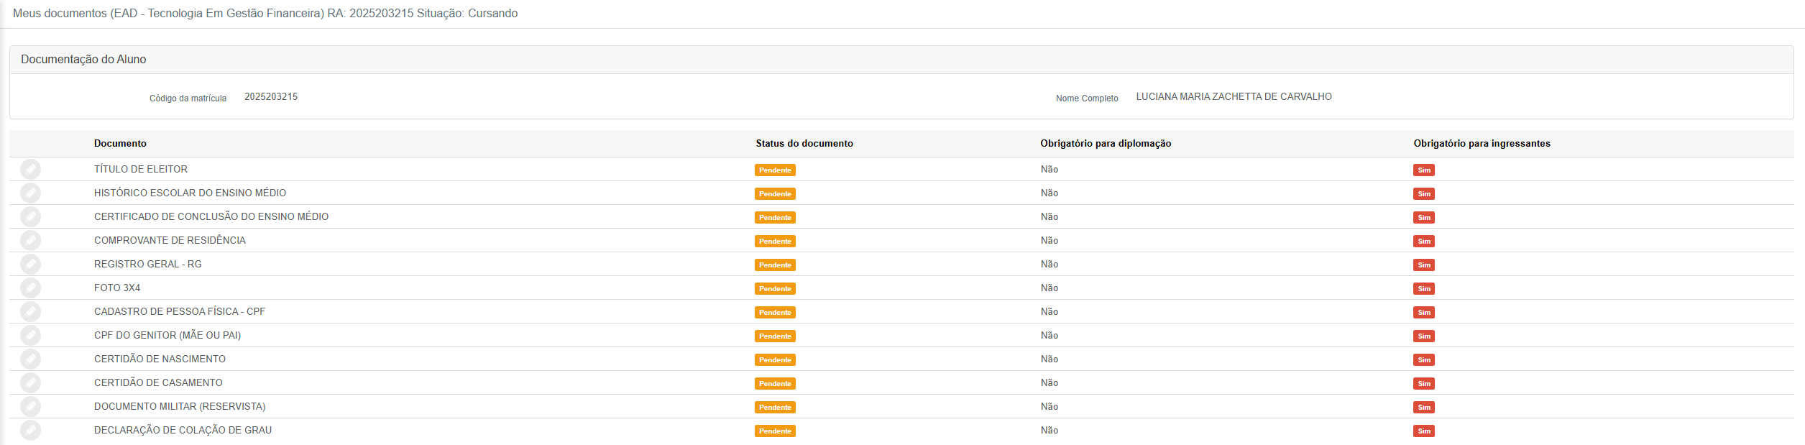
Task: Select edit icon for DOCUMENTO MILITAR (RESERVISTA)
Action: pyautogui.click(x=30, y=407)
